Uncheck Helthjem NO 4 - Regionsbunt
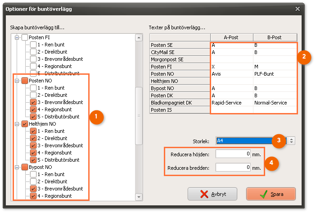The width and height of the screenshot is (316, 213). 33,153
